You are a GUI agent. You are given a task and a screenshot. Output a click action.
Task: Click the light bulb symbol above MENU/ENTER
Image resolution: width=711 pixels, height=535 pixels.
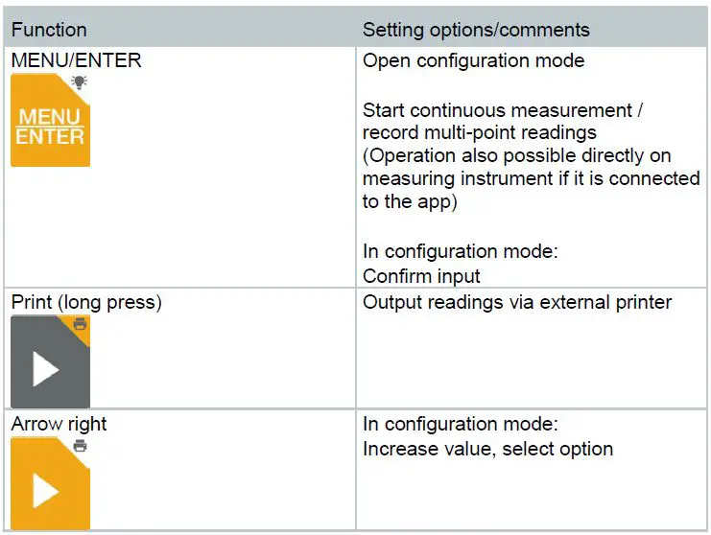point(79,82)
